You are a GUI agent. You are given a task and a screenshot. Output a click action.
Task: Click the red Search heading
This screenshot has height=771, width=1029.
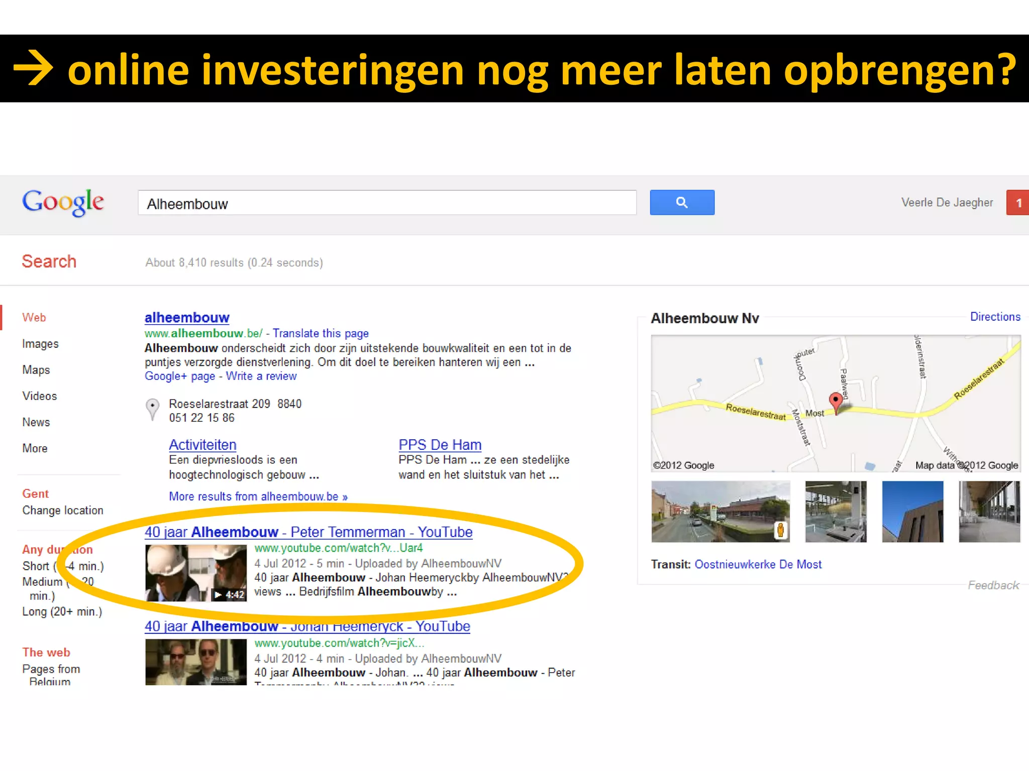coord(49,262)
